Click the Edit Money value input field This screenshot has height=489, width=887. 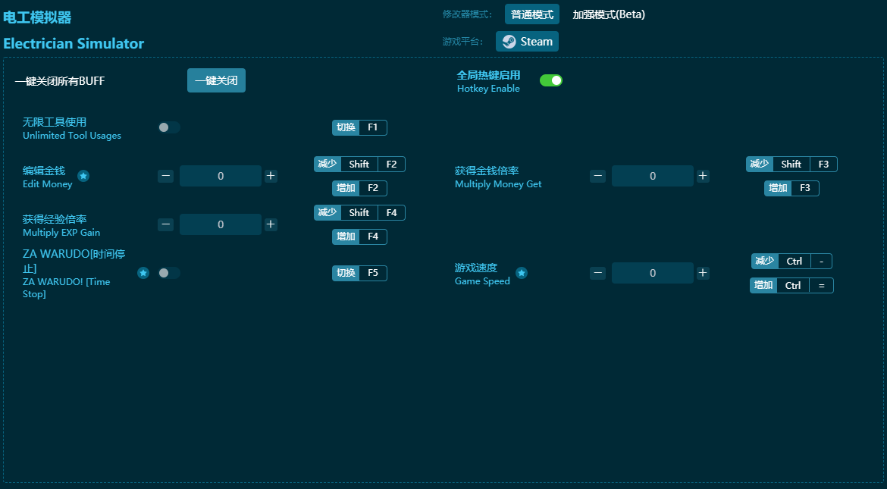220,176
